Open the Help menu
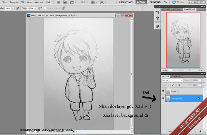 (x=49, y=2)
